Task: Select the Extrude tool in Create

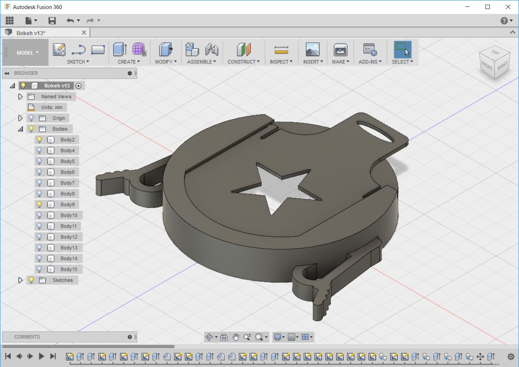Action: 120,49
